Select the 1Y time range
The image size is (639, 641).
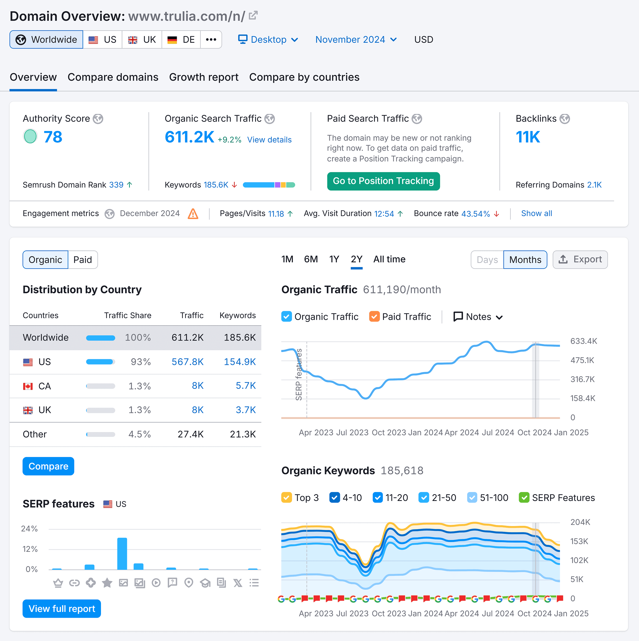coord(334,259)
